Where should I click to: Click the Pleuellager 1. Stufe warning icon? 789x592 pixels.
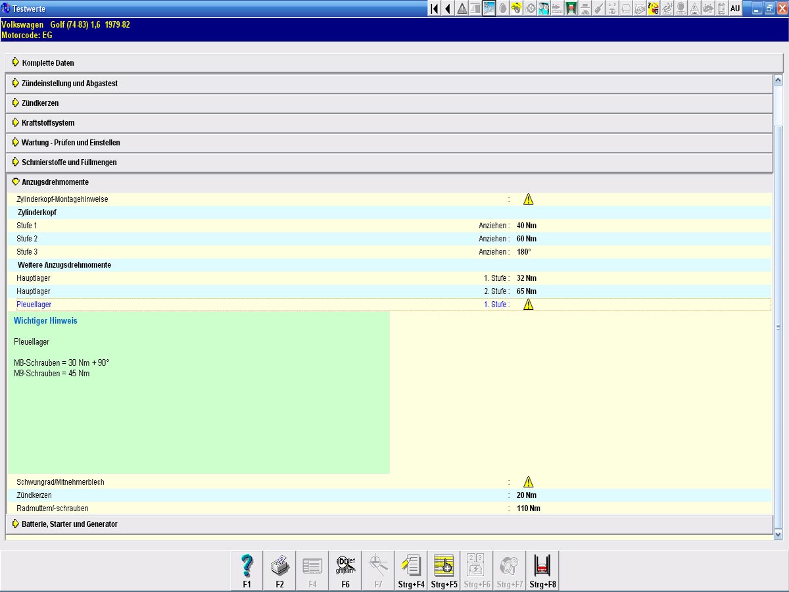coord(528,305)
